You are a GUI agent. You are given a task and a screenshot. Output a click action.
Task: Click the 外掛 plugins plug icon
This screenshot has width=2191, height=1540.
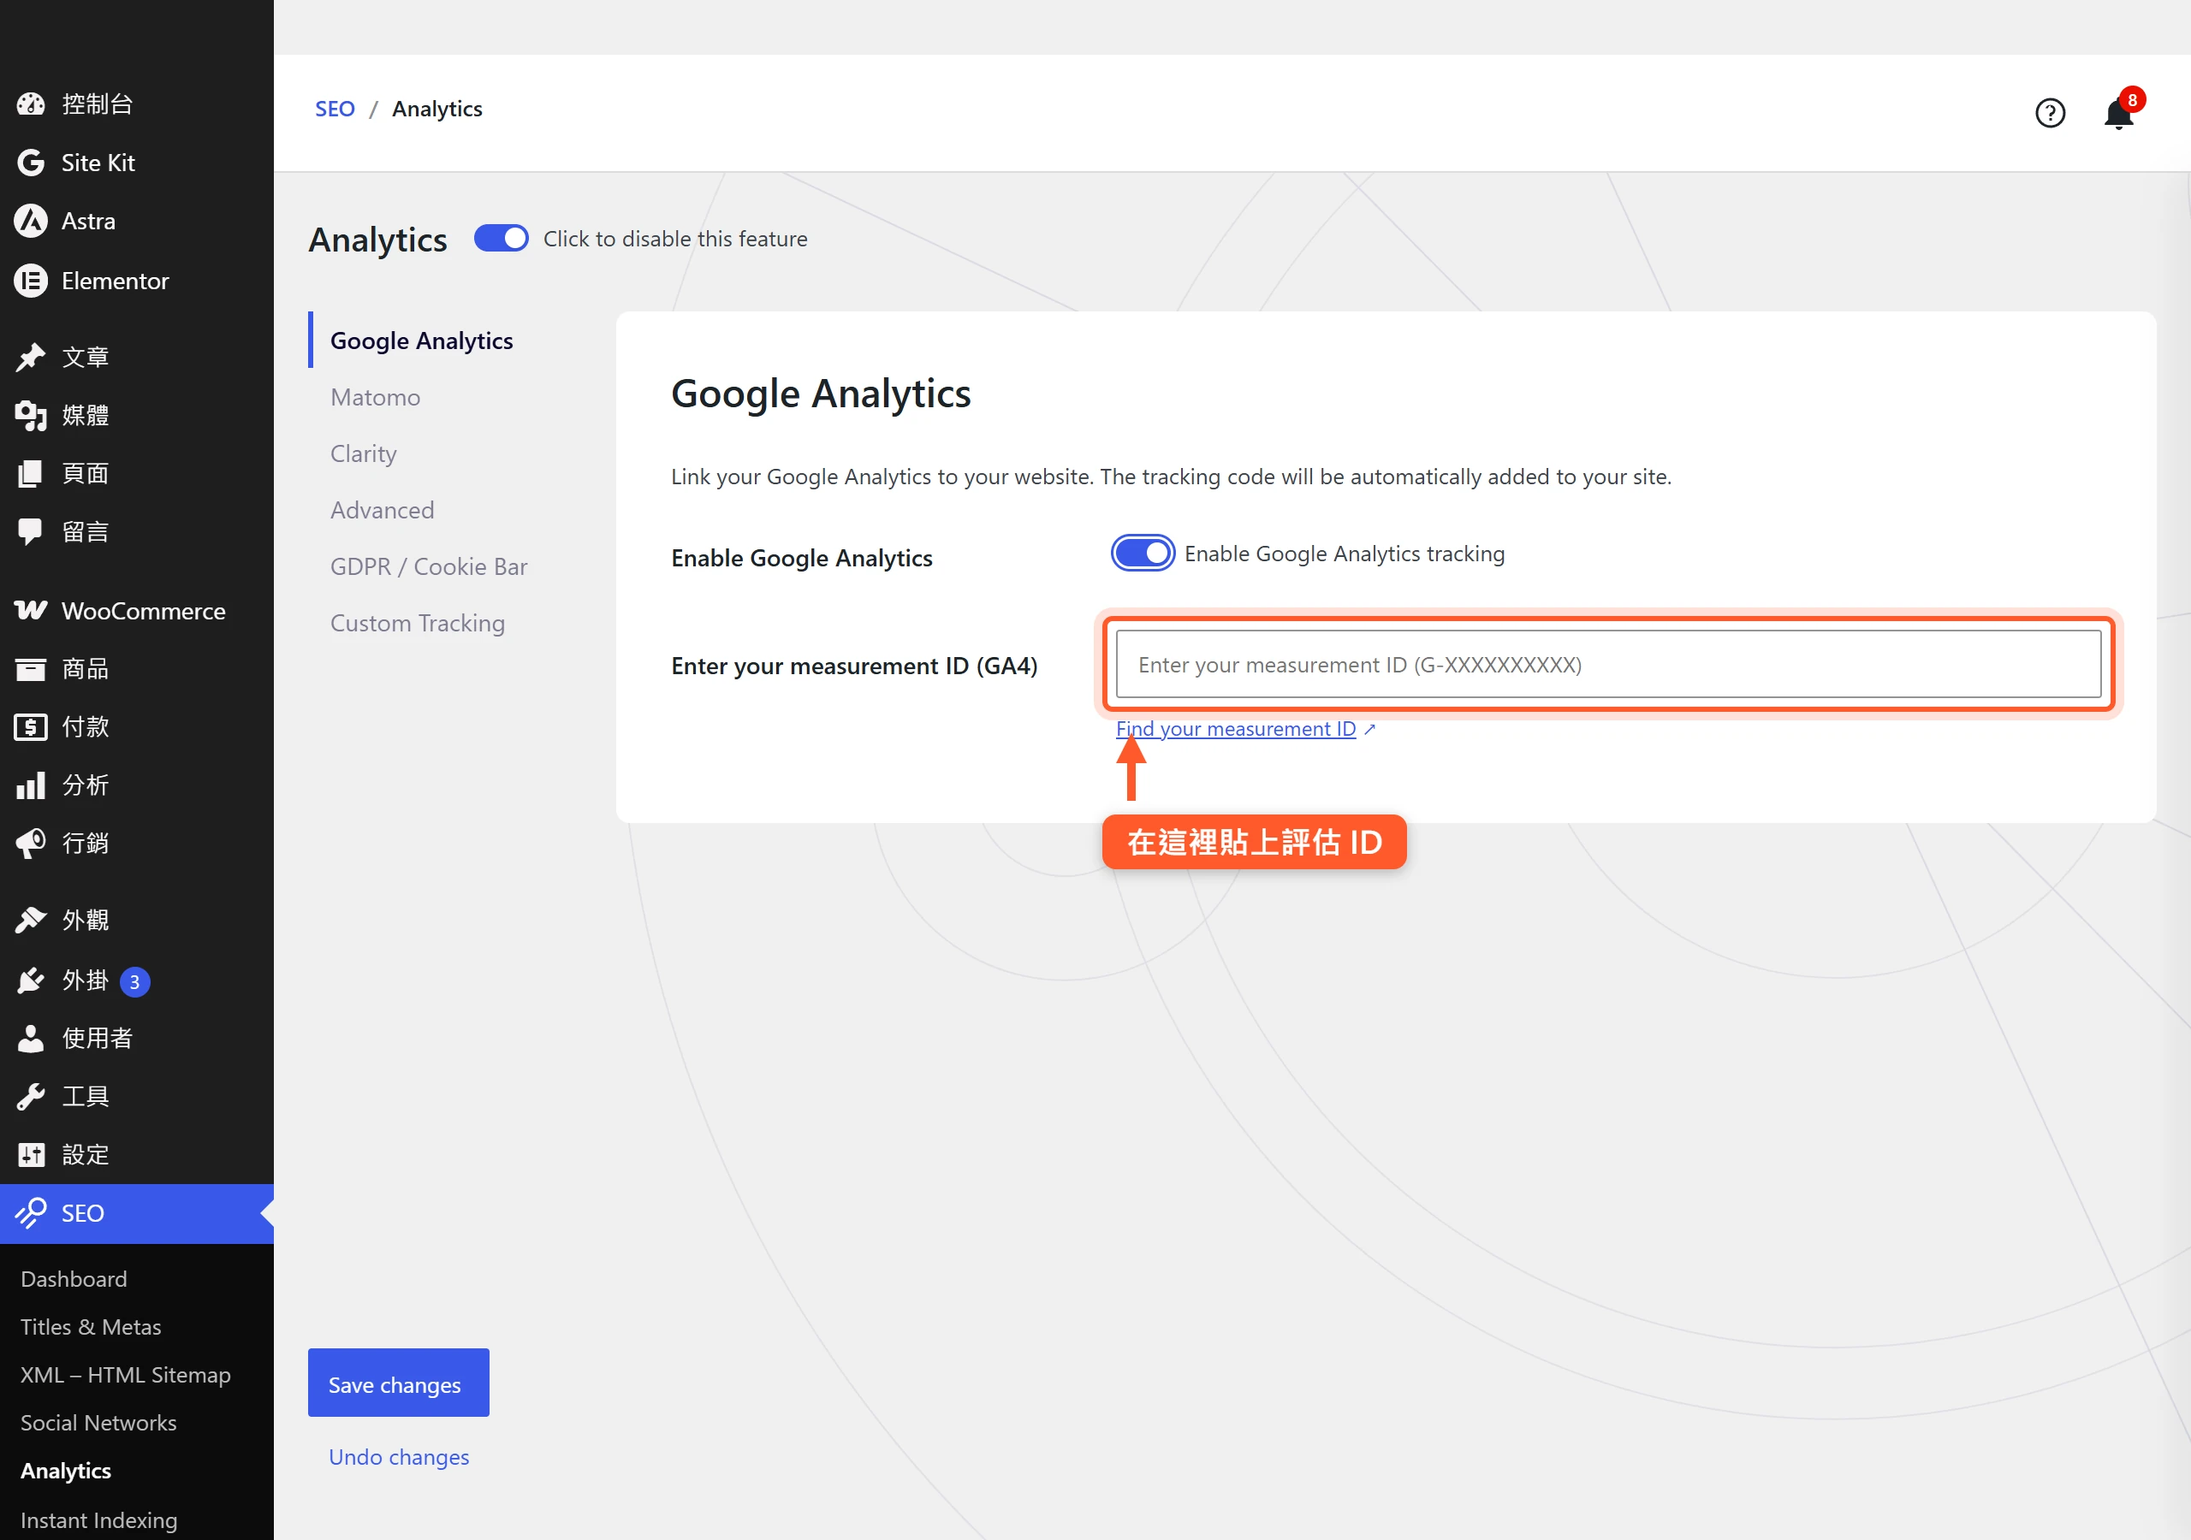tap(31, 980)
